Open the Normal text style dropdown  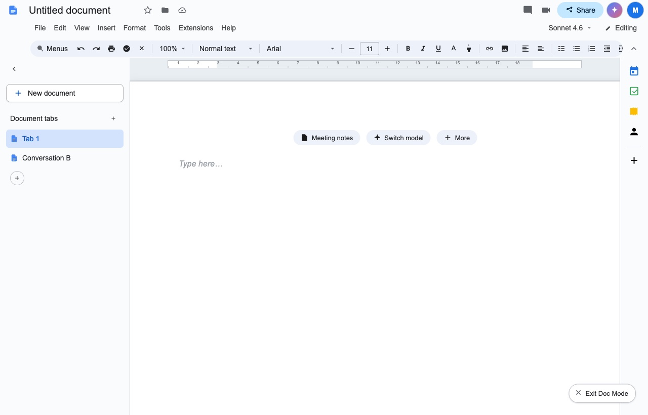point(226,49)
